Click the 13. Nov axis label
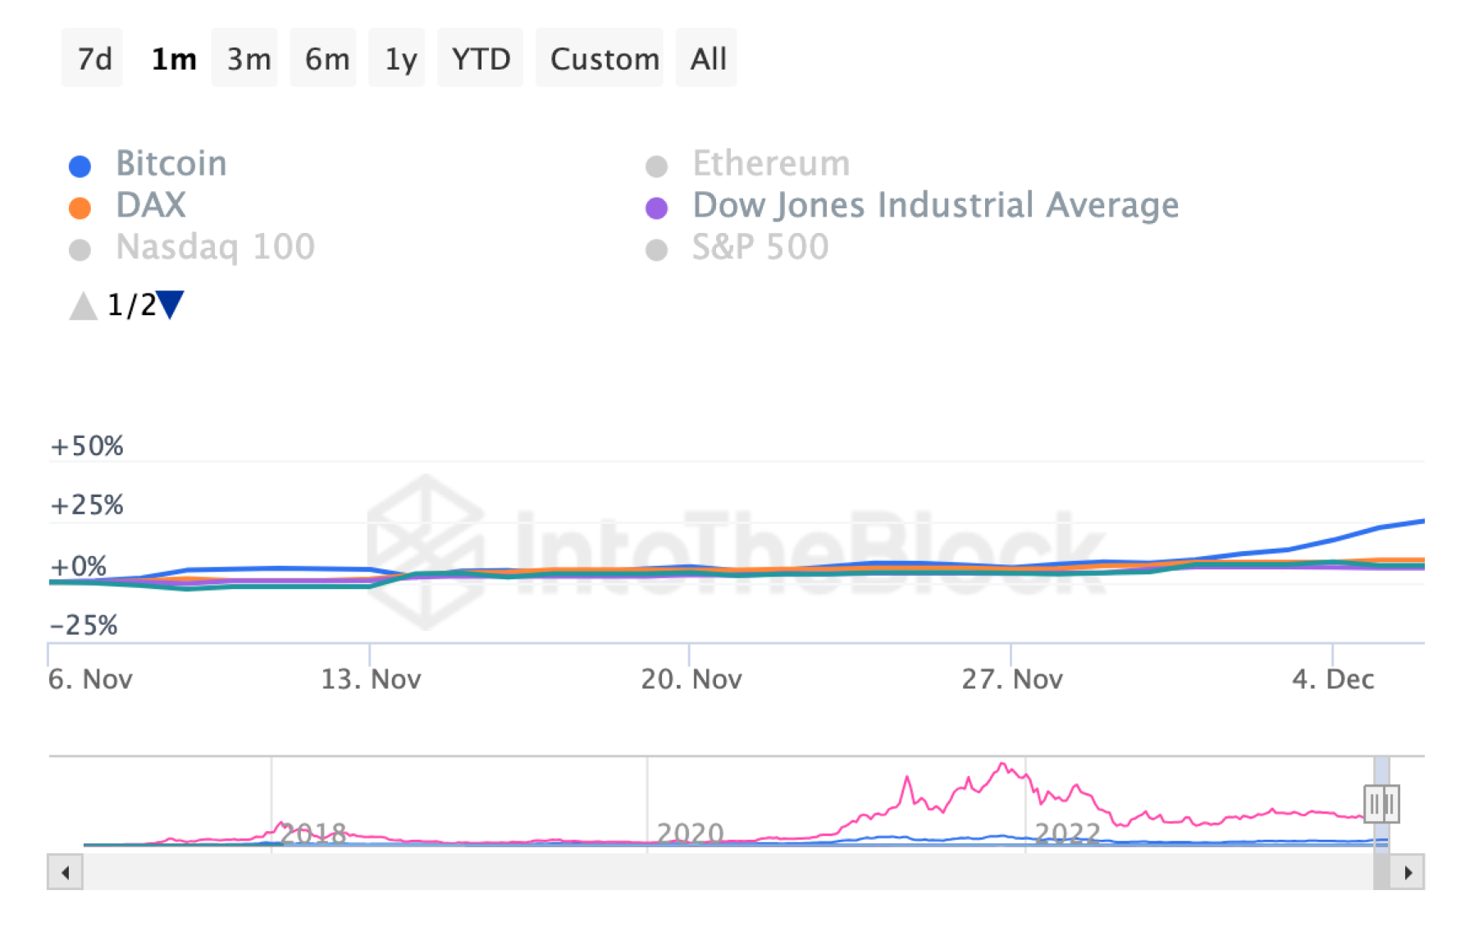This screenshot has height=940, width=1474. [371, 679]
